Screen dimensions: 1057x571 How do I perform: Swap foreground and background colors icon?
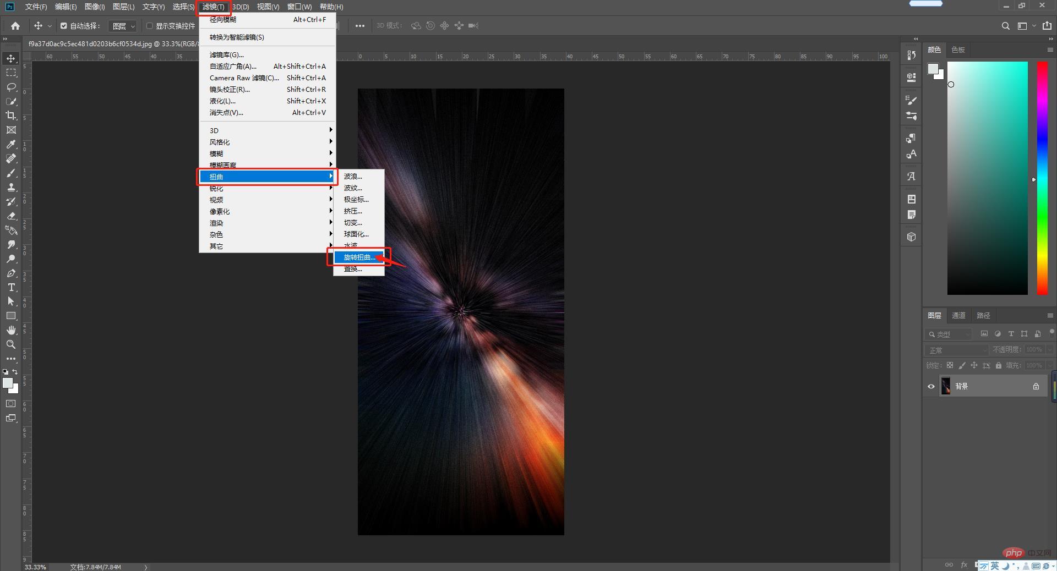click(15, 372)
